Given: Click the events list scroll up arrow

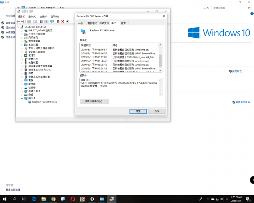Looking at the screenshot, I should (x=160, y=45).
